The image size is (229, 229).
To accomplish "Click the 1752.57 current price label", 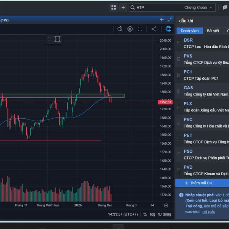I will (x=165, y=102).
